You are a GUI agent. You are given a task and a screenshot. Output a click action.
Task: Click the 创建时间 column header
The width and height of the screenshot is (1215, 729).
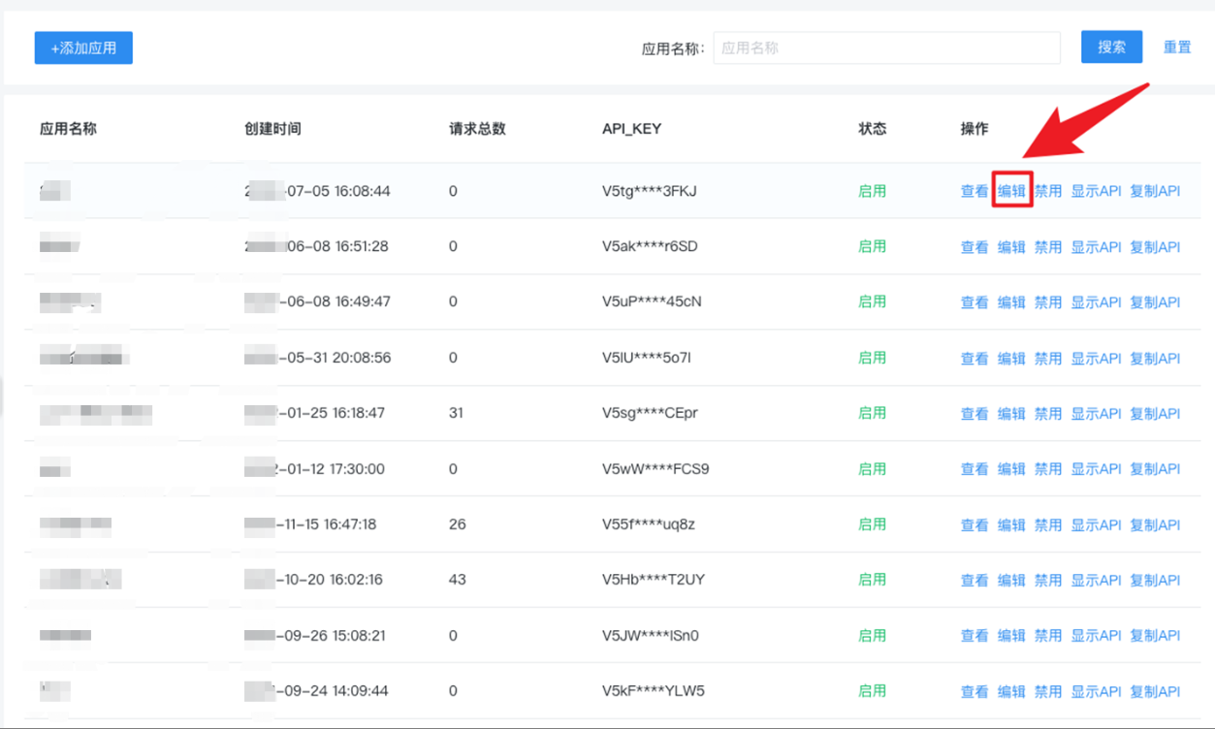272,129
